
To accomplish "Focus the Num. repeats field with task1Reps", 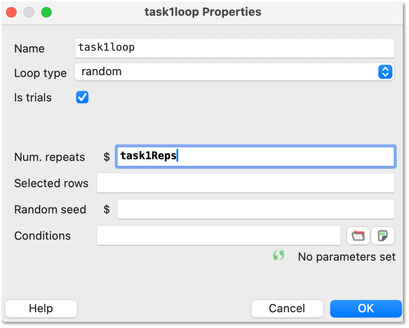I will point(256,156).
